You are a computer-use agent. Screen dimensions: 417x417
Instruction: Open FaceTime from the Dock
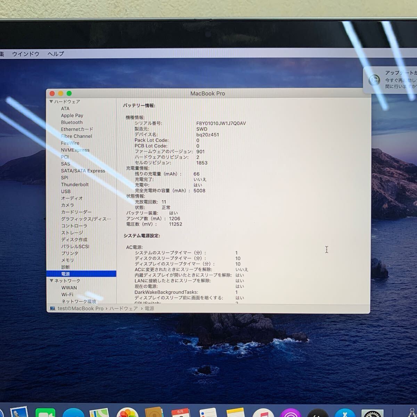(46, 412)
